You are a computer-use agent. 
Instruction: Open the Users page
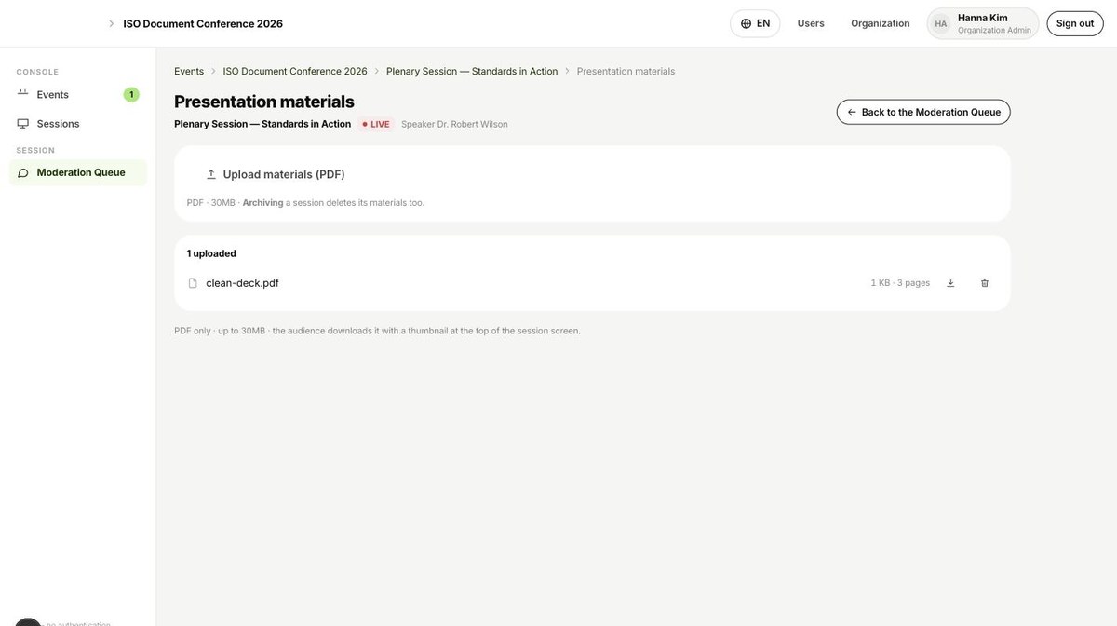pyautogui.click(x=811, y=23)
